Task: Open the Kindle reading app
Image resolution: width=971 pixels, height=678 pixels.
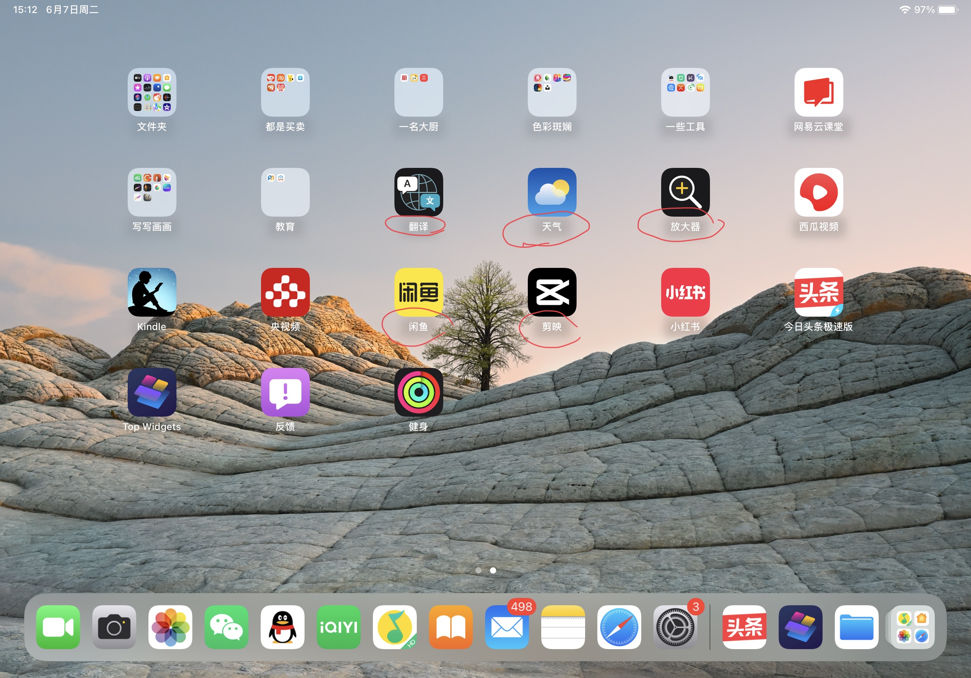Action: click(152, 293)
